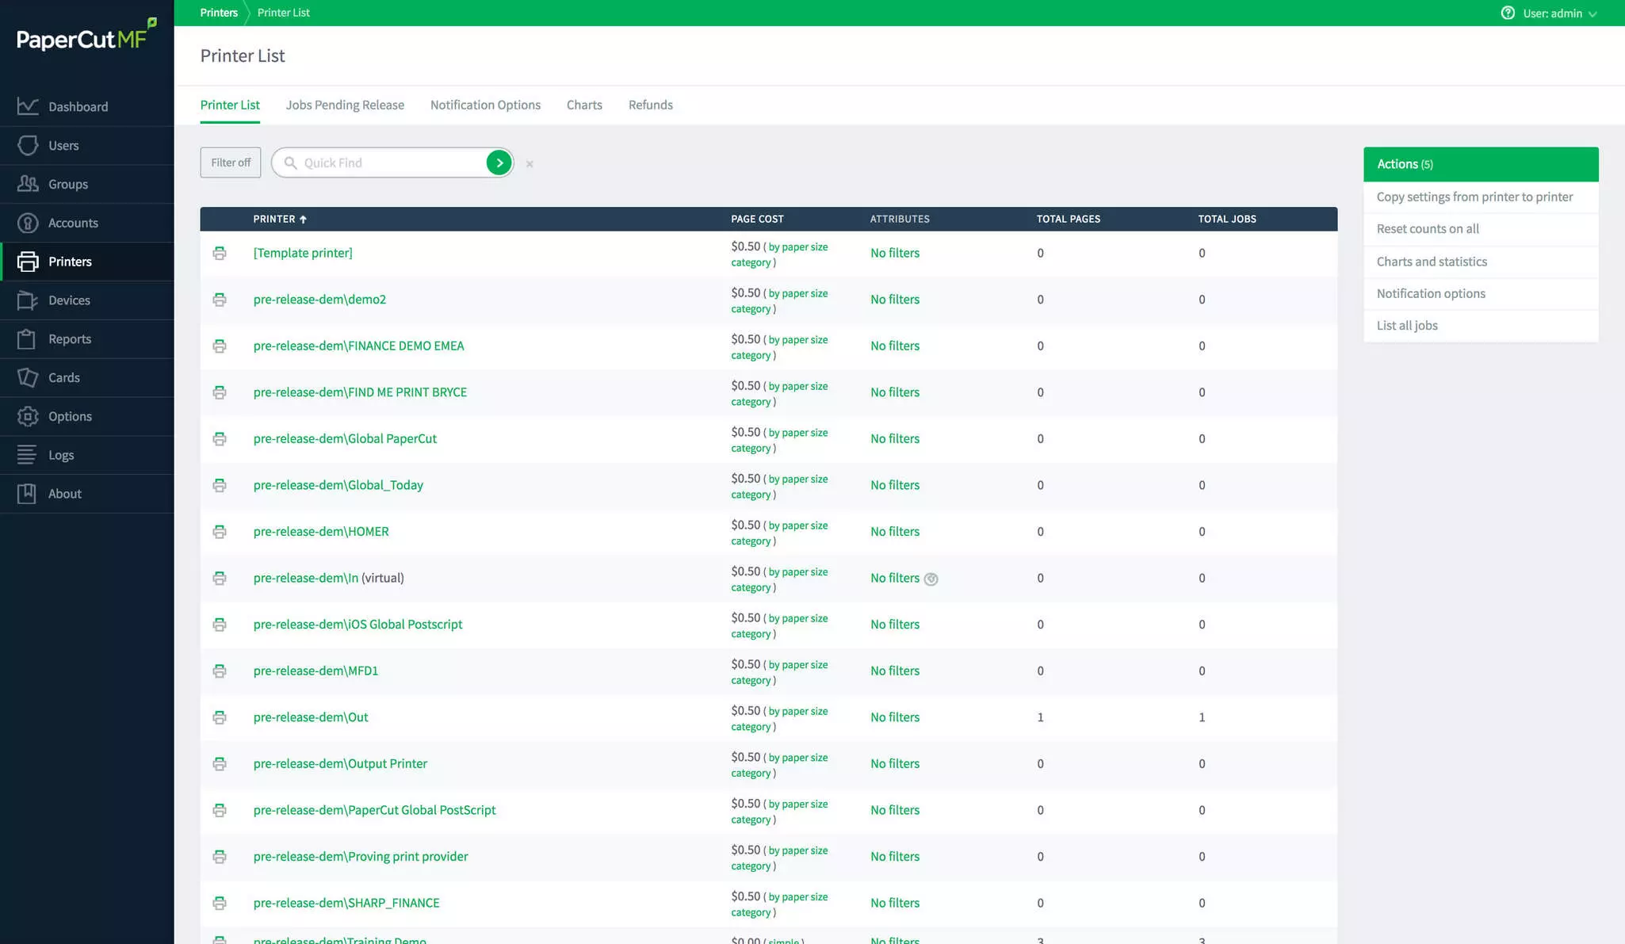The image size is (1625, 944).
Task: Click the Options gear icon
Action: [28, 416]
